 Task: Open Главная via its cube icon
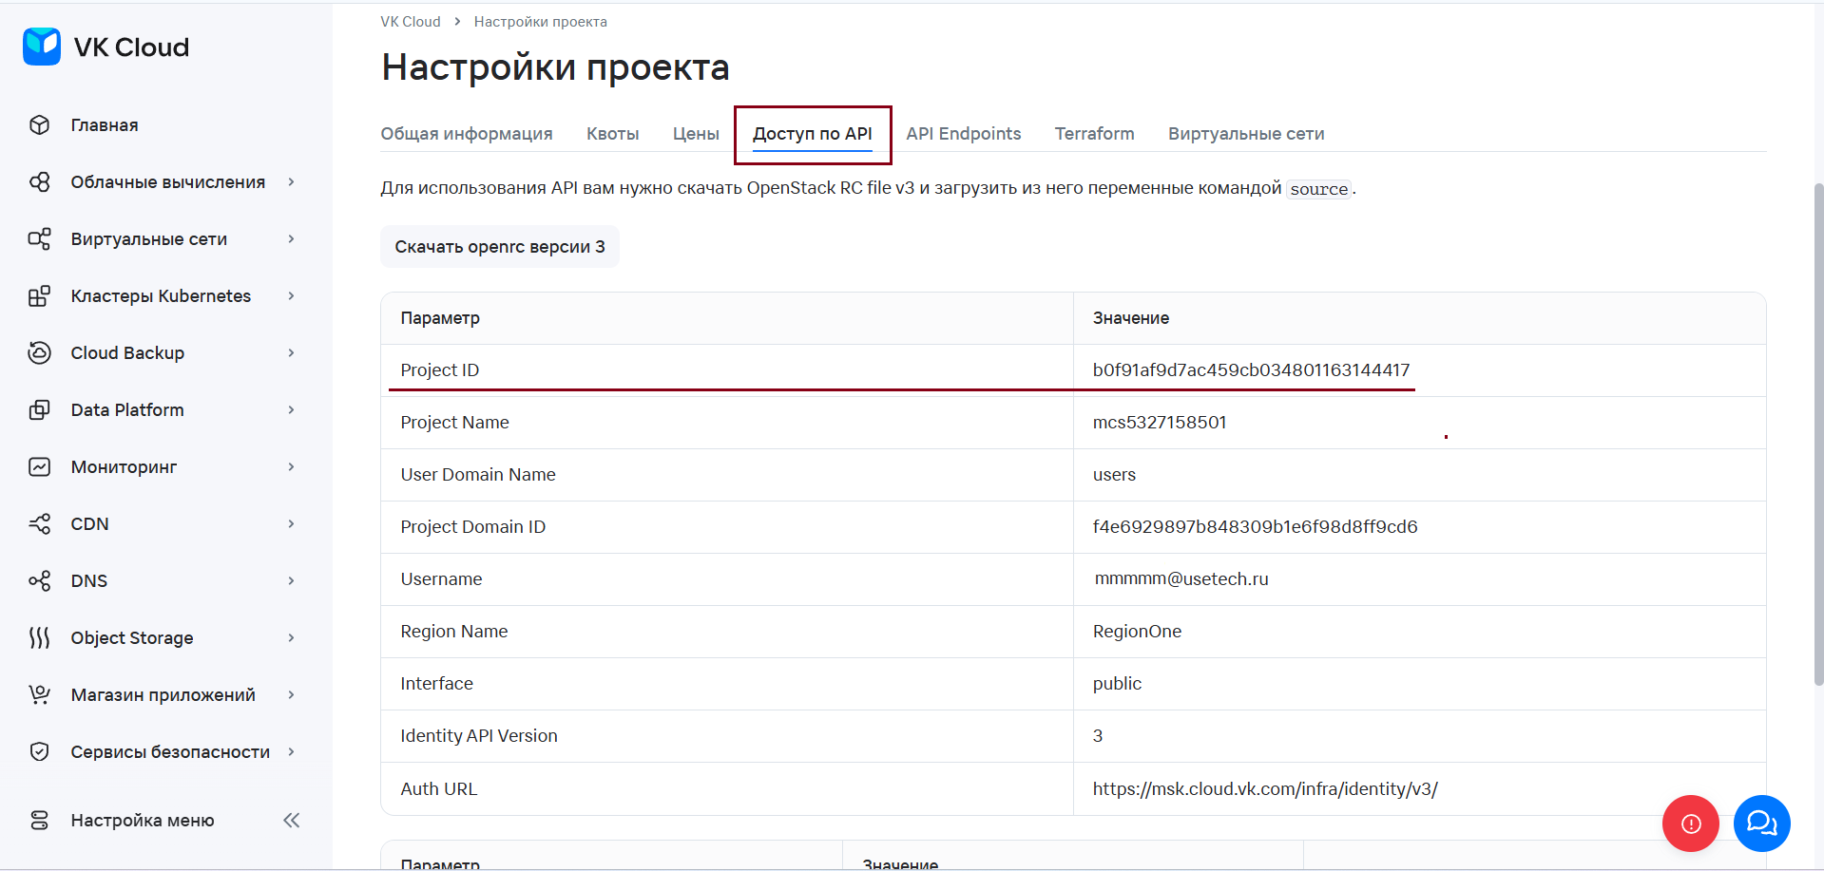[39, 125]
